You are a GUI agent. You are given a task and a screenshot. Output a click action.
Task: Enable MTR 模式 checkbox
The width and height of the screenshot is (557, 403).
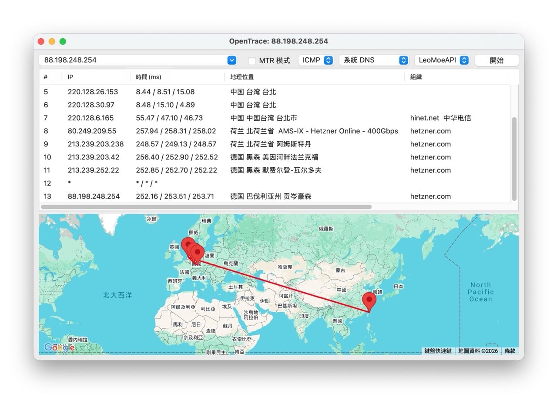251,60
